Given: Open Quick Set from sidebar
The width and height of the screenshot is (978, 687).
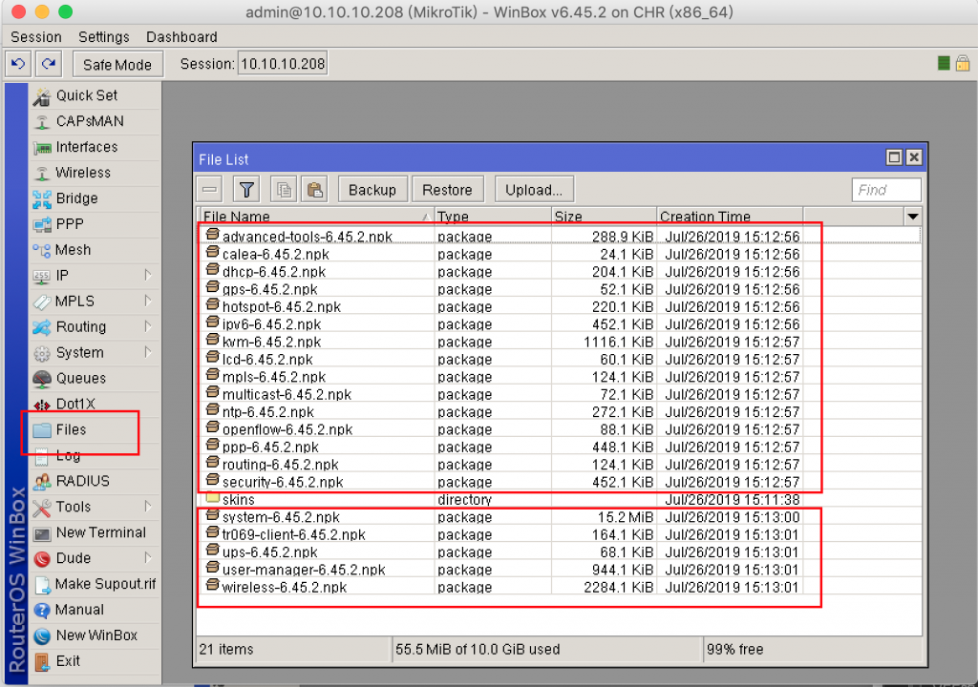Looking at the screenshot, I should (x=95, y=95).
